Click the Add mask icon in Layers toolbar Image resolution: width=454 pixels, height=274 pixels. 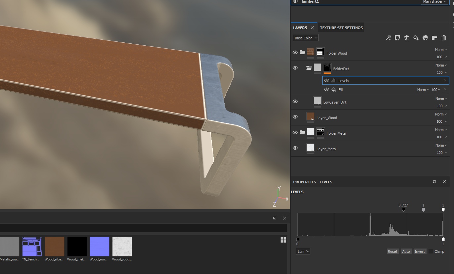pyautogui.click(x=397, y=38)
